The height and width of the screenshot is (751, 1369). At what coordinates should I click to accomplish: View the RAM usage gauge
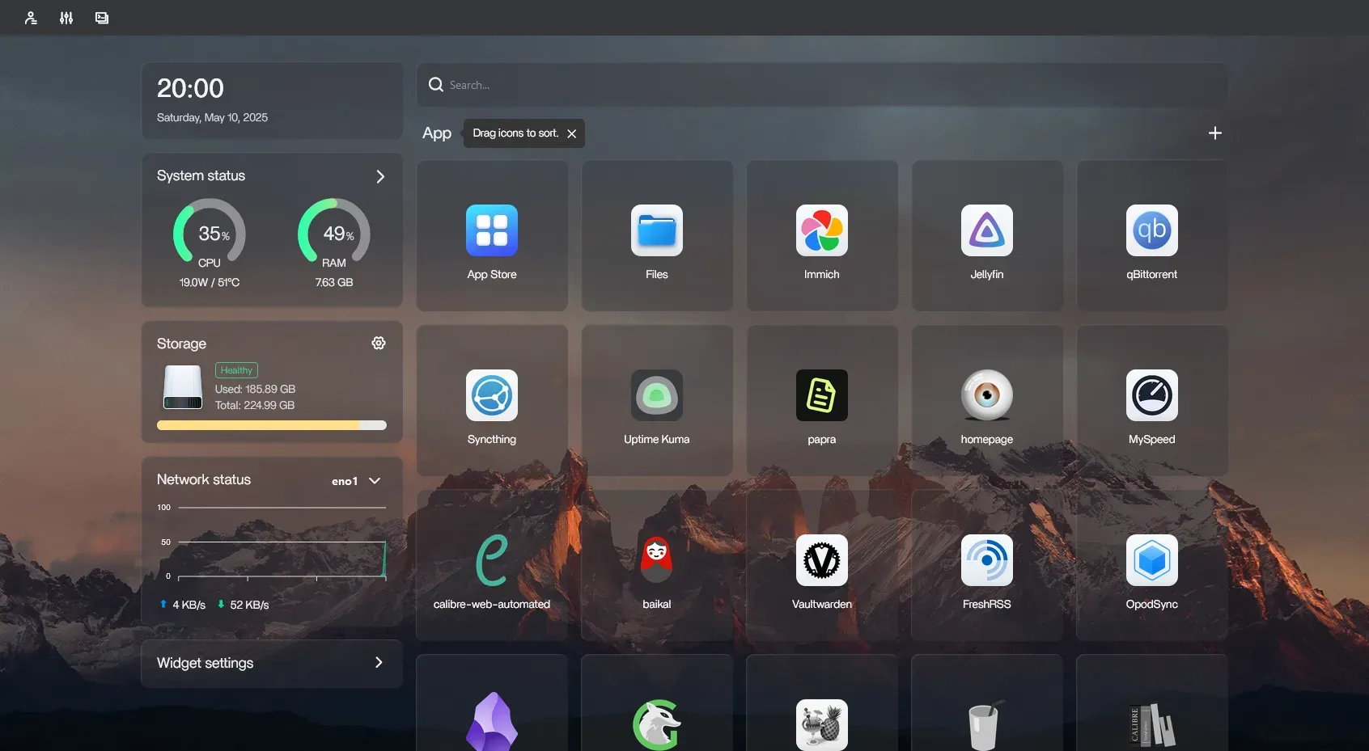pyautogui.click(x=334, y=234)
